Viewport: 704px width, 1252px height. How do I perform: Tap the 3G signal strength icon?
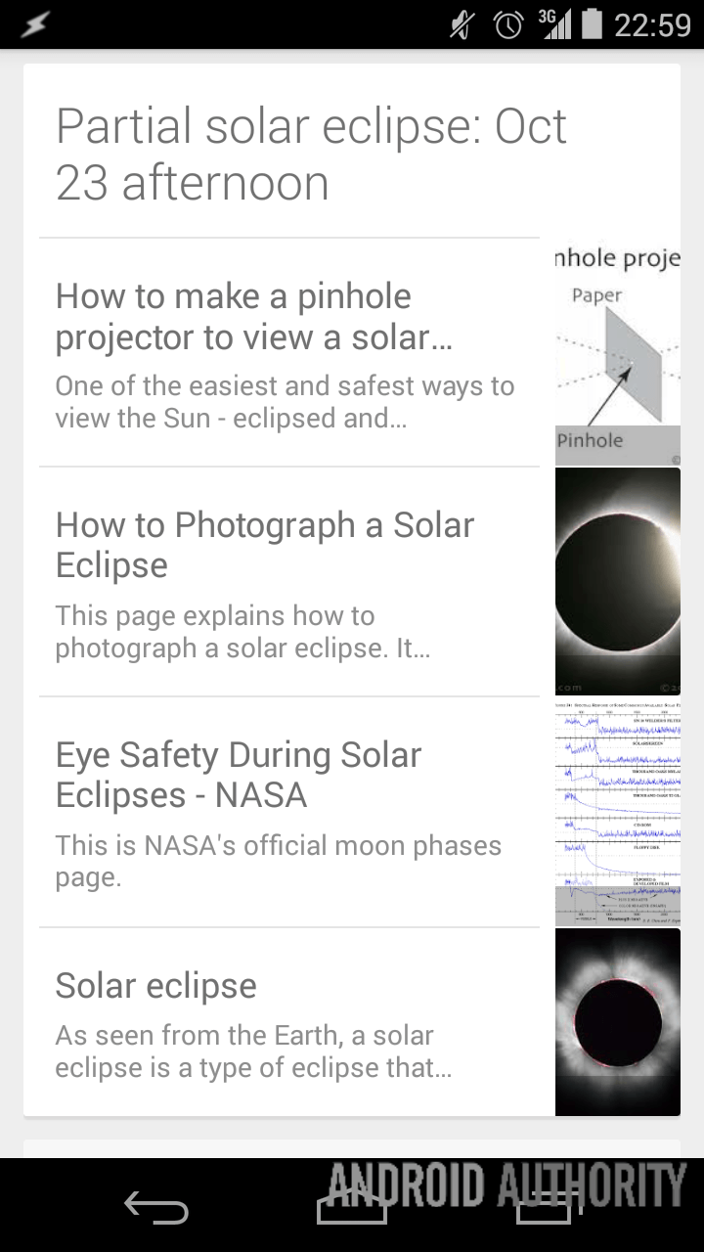click(554, 24)
